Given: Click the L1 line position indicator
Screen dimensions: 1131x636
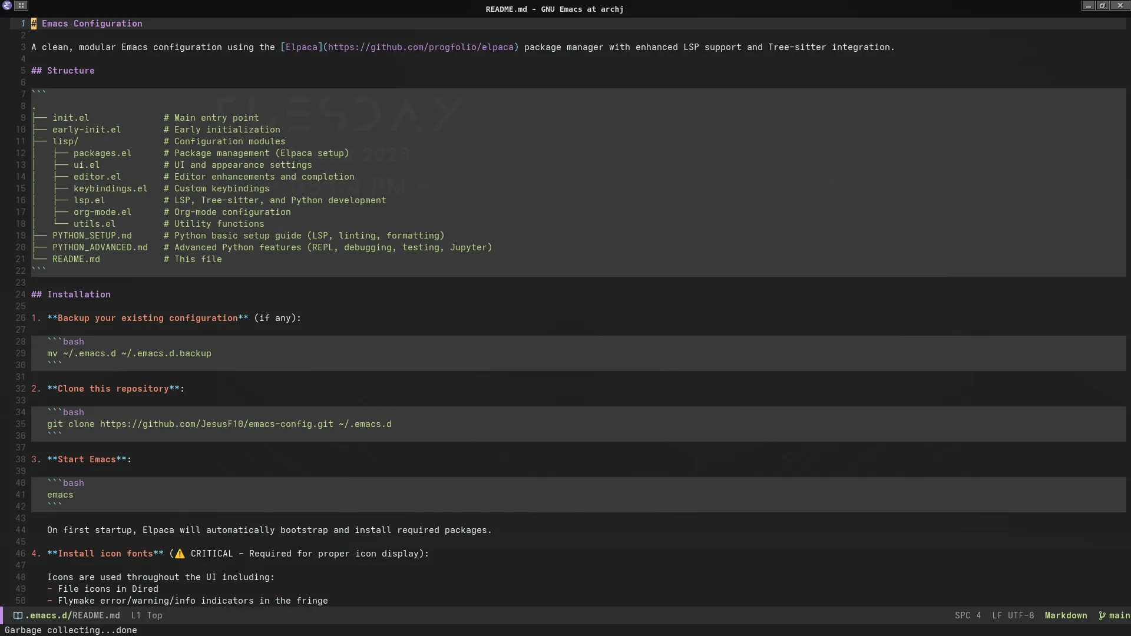Looking at the screenshot, I should click(135, 615).
